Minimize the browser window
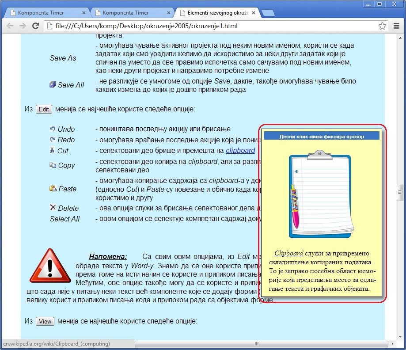The image size is (406, 350). point(368,4)
